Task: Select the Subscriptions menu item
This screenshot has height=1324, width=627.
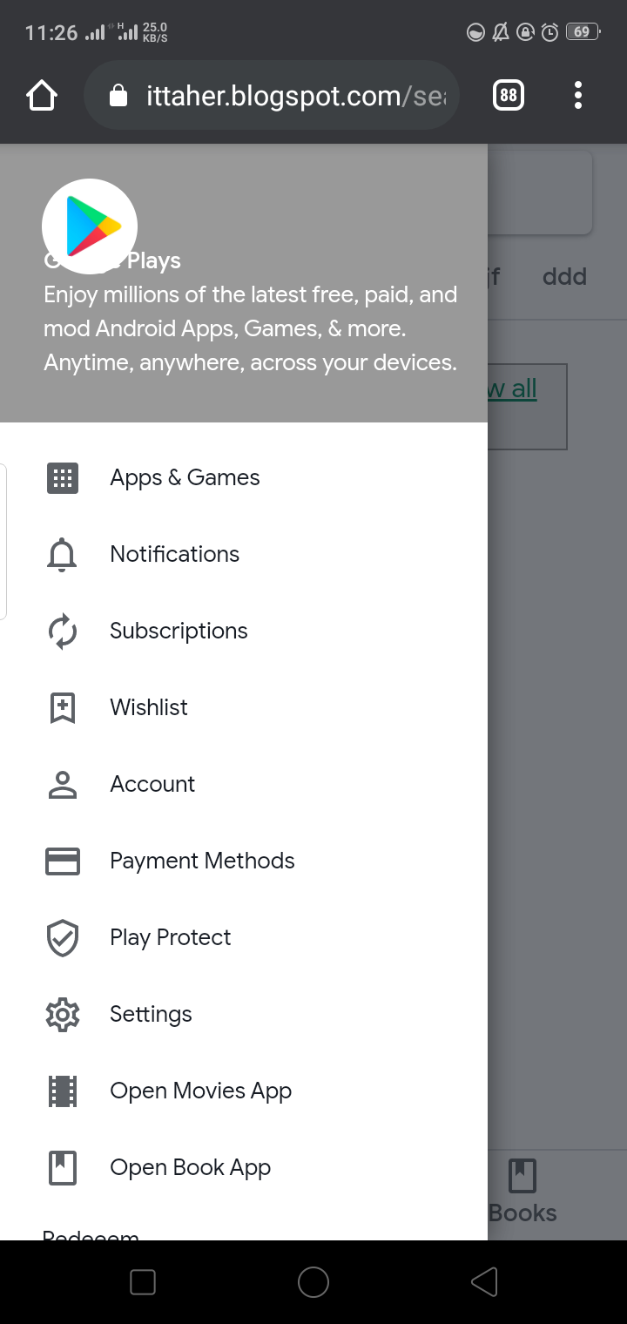Action: [x=179, y=632]
